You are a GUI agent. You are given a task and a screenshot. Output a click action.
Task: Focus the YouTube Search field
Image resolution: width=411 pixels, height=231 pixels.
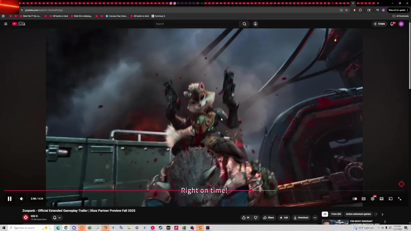[196, 24]
